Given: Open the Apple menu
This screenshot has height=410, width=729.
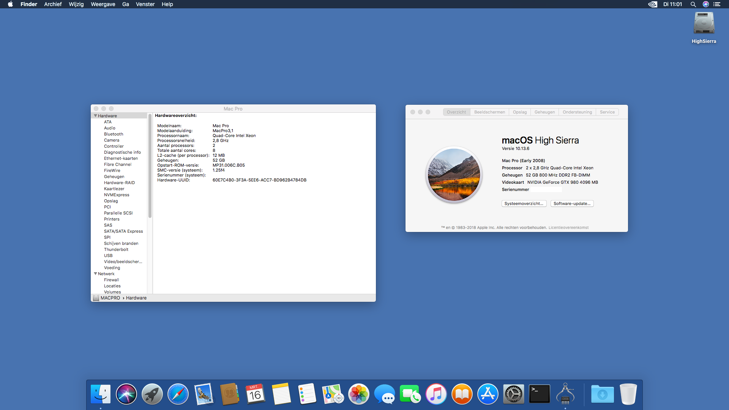Looking at the screenshot, I should coord(11,4).
